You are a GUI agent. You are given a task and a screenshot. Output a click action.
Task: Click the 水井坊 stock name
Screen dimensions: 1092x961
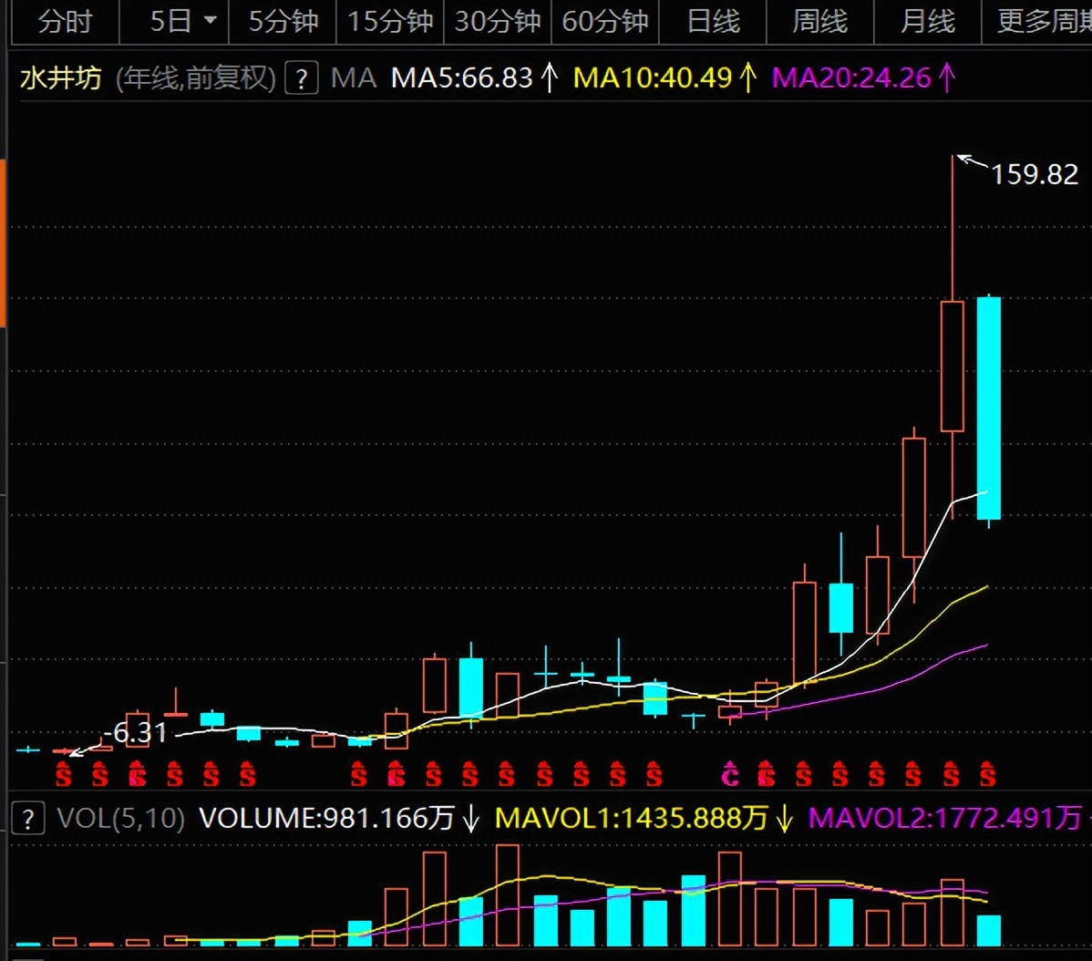point(61,78)
